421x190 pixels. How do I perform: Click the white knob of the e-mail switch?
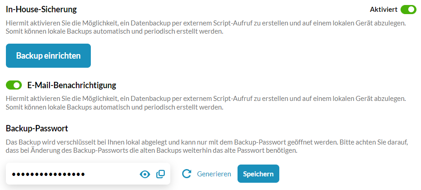point(17,85)
